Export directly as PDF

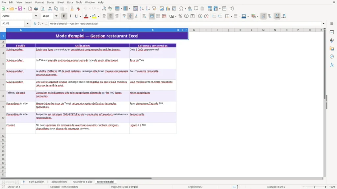[x=30, y=9]
